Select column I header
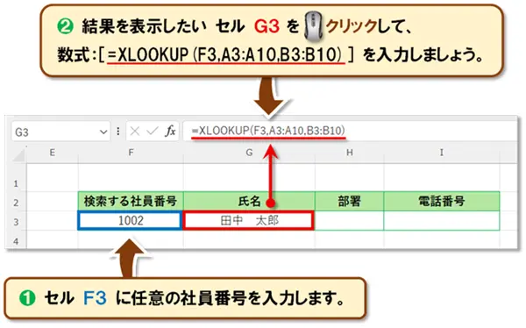 point(442,153)
